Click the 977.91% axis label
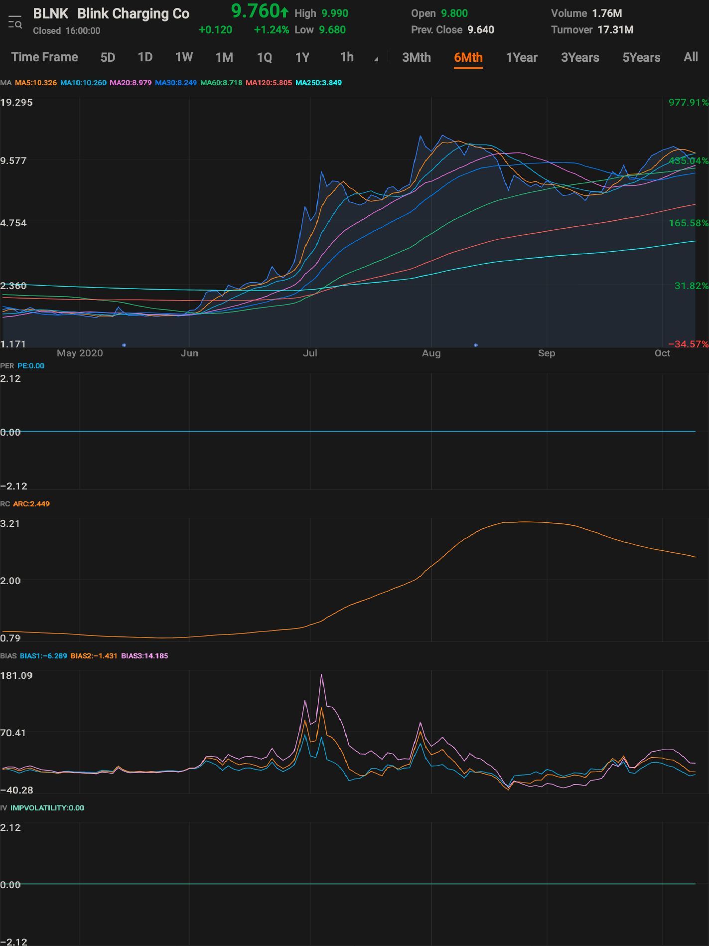709x946 pixels. pos(689,103)
